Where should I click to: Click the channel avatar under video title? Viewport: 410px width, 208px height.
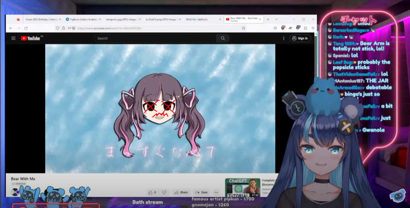click(15, 192)
